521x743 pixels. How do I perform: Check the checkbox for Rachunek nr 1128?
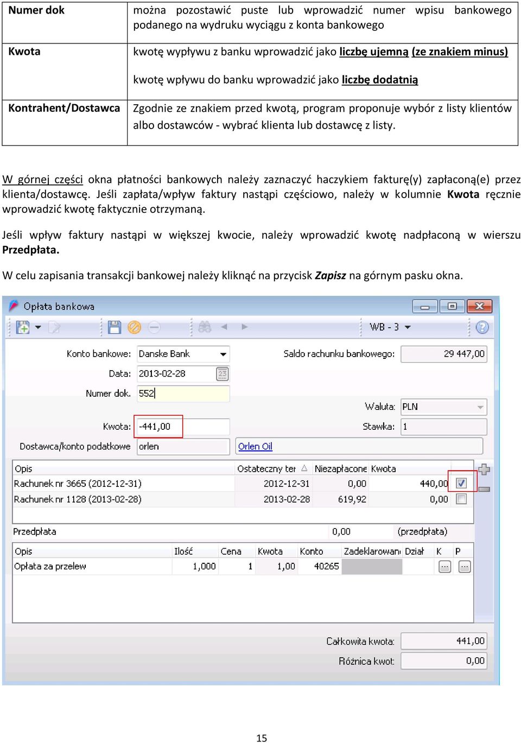461,499
